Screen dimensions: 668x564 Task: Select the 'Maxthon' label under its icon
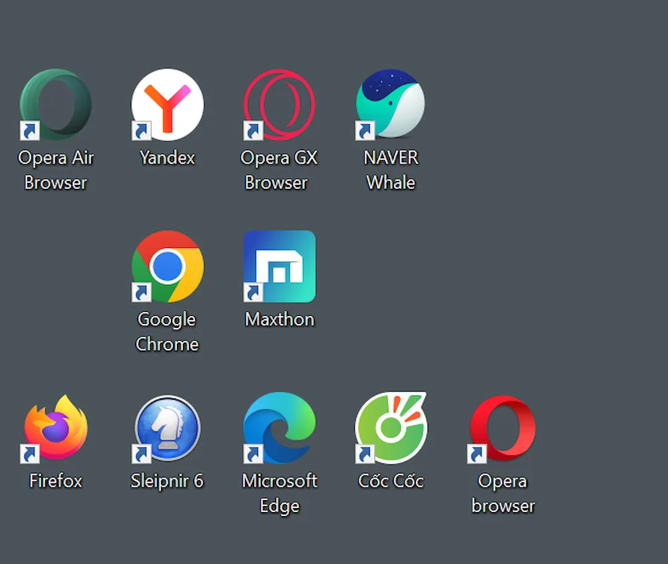click(279, 319)
